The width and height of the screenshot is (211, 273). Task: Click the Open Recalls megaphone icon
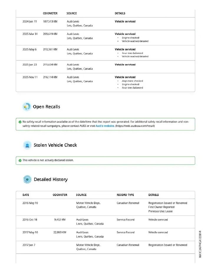tap(27, 107)
